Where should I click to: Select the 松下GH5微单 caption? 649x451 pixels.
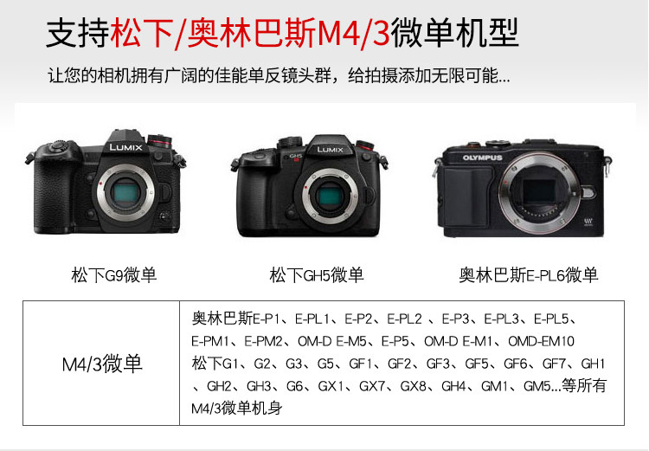click(317, 274)
